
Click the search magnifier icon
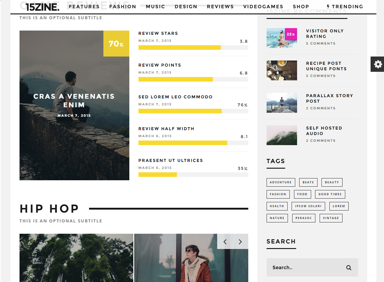tap(349, 268)
